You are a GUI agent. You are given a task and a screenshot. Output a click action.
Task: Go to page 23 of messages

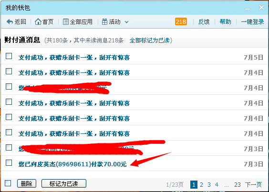pyautogui.click(x=238, y=185)
